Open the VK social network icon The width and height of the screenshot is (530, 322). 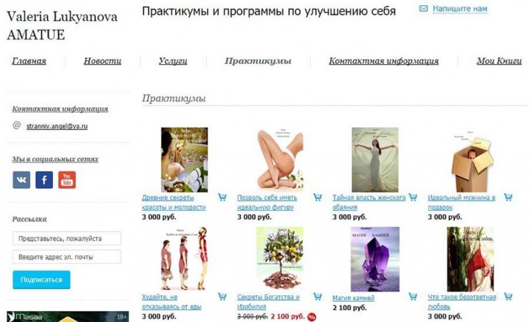[21, 180]
